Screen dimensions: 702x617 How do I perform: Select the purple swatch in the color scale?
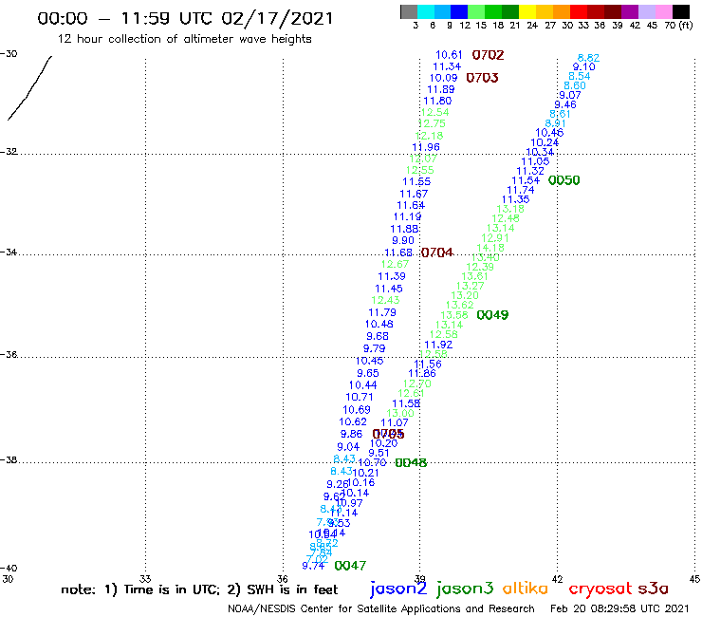pyautogui.click(x=630, y=11)
